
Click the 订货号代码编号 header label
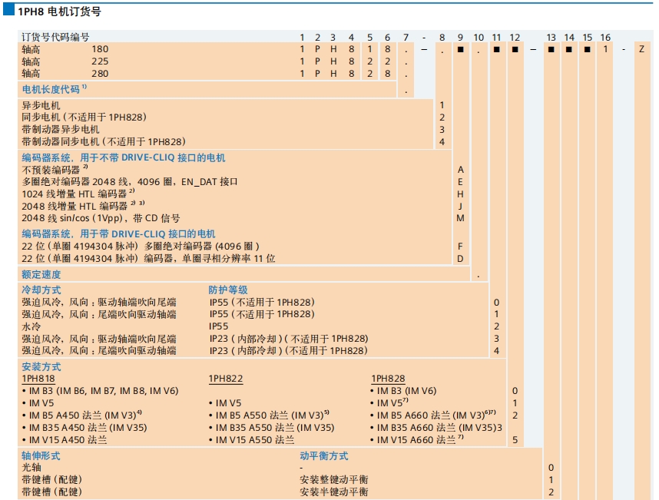pyautogui.click(x=55, y=37)
